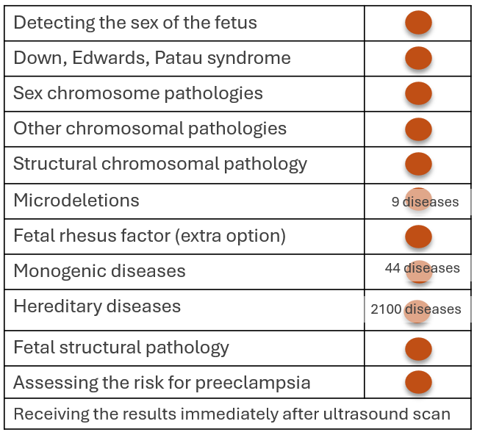Screen dimensions: 477x435
Task: Click the dot beside Structural chromosomal pathology
Action: 418,164
